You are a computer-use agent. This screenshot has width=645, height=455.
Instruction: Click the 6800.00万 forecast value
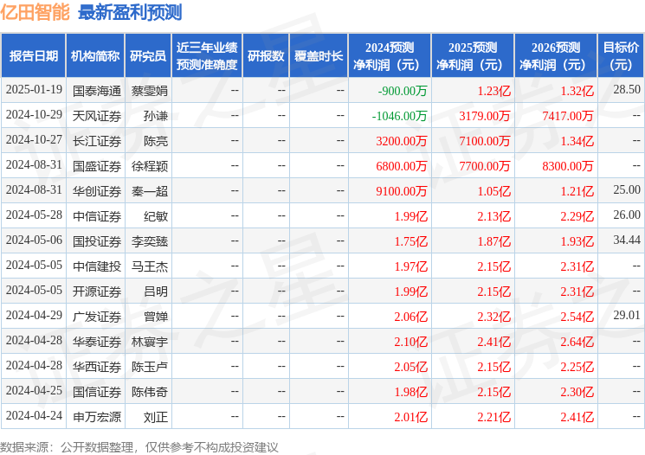402,166
